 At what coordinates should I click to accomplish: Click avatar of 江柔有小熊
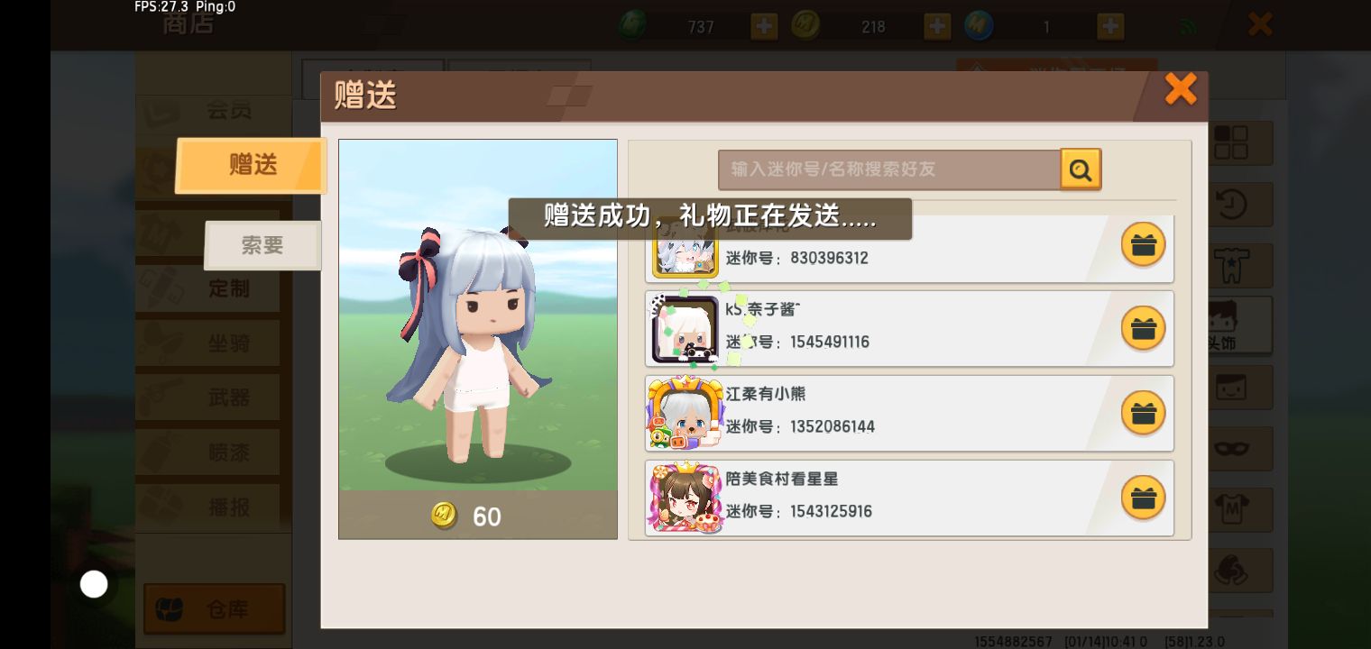pos(685,414)
